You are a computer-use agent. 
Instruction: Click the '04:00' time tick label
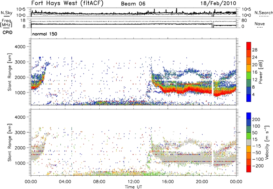(x=65, y=182)
